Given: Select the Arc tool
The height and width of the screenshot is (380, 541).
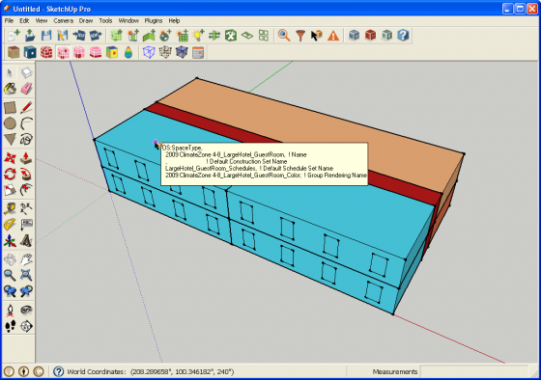Looking at the screenshot, I should click(x=27, y=123).
